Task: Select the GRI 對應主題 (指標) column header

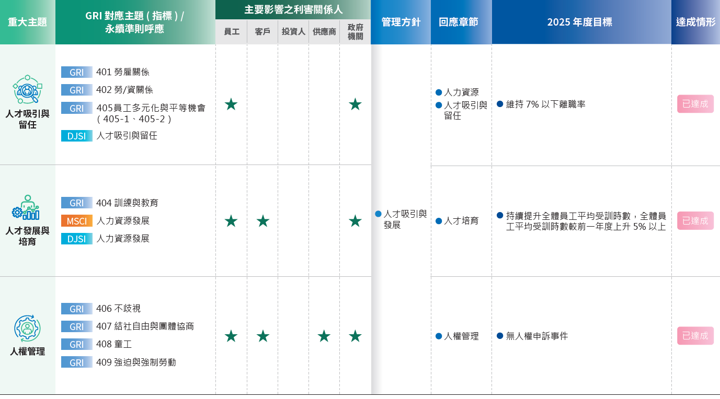Action: 135,22
